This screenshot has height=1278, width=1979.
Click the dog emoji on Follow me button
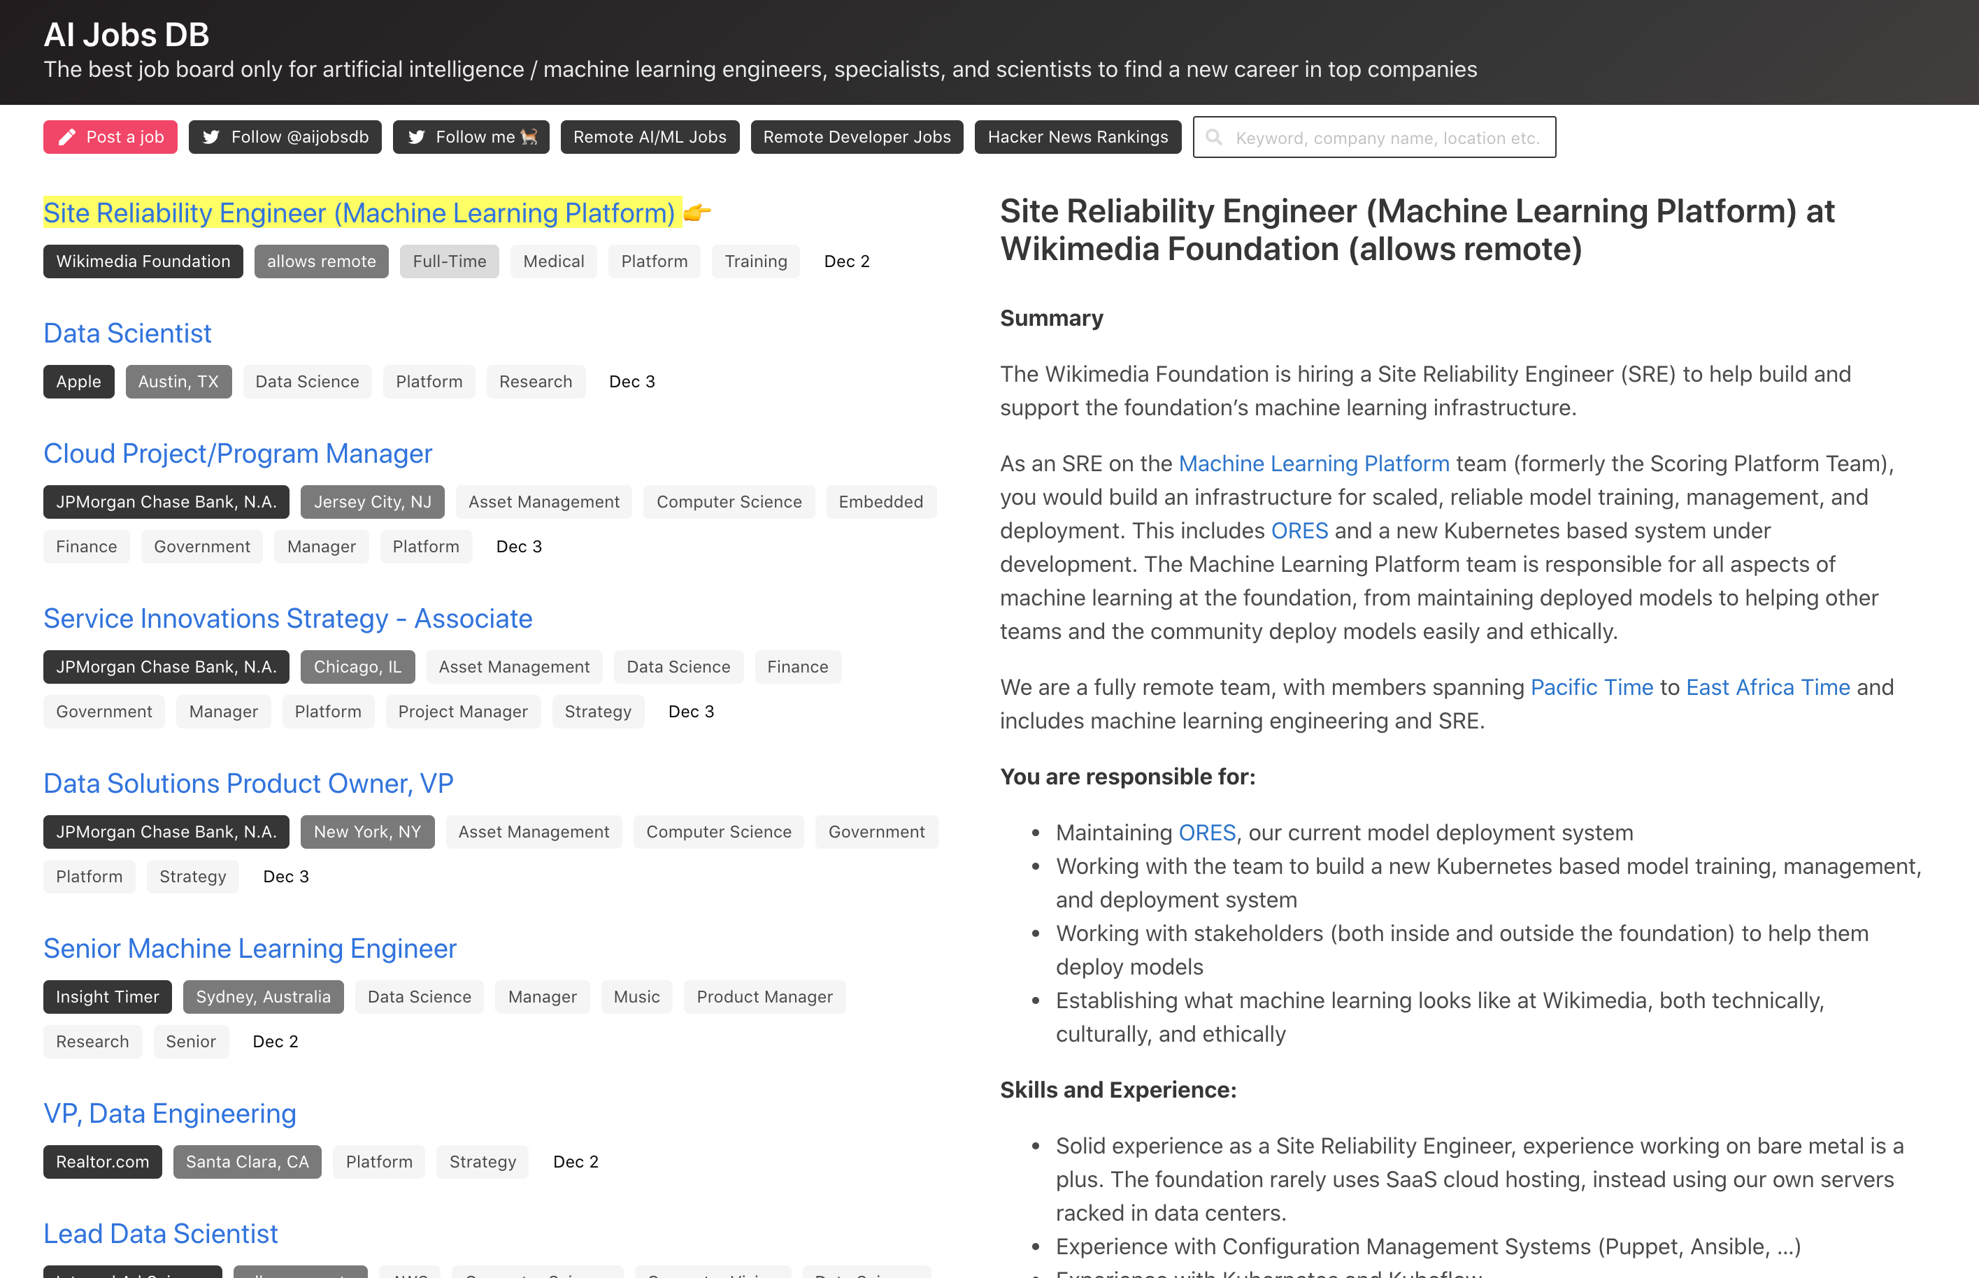coord(529,137)
